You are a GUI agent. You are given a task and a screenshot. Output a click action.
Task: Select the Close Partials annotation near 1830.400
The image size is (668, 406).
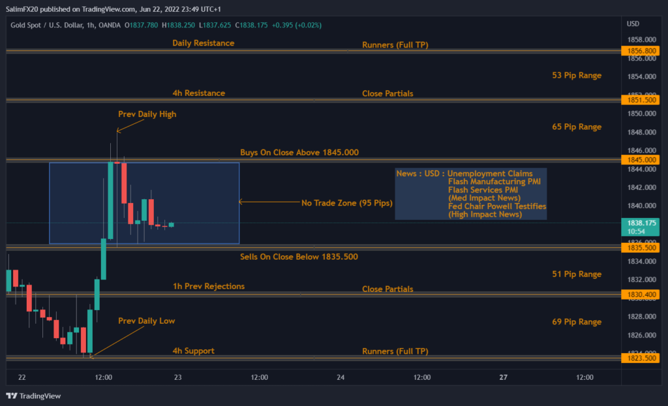pos(387,289)
